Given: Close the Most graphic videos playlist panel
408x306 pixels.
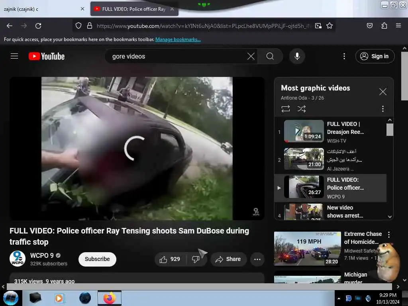Looking at the screenshot, I should point(382,92).
